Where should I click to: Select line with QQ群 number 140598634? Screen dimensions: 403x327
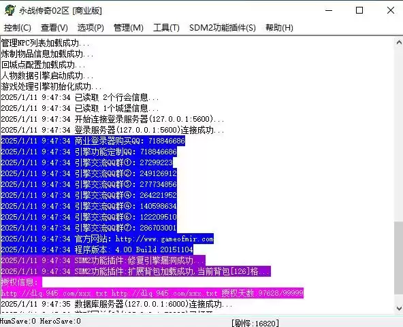click(x=89, y=206)
